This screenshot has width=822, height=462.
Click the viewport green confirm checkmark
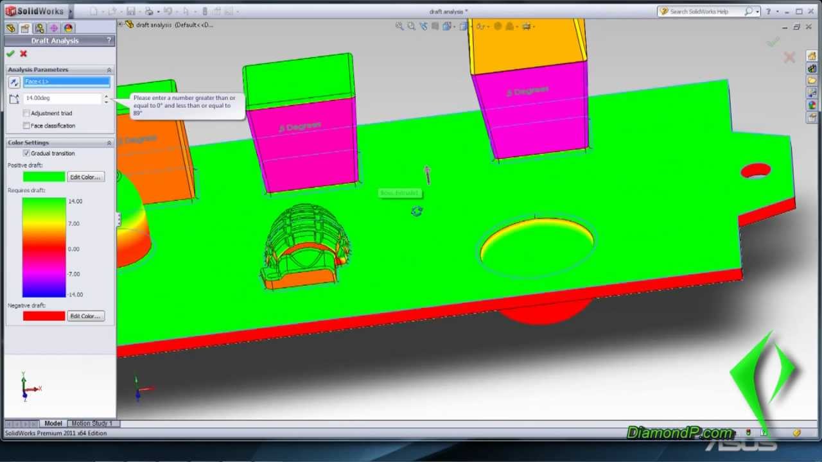tap(773, 42)
